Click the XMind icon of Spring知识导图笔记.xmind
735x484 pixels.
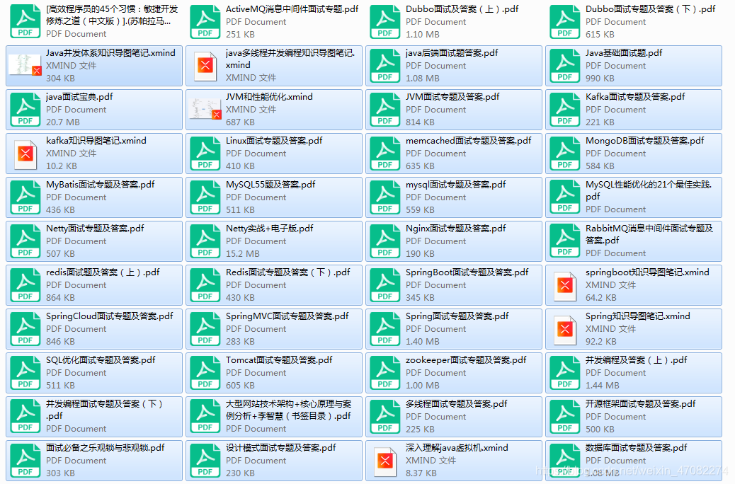coord(565,329)
